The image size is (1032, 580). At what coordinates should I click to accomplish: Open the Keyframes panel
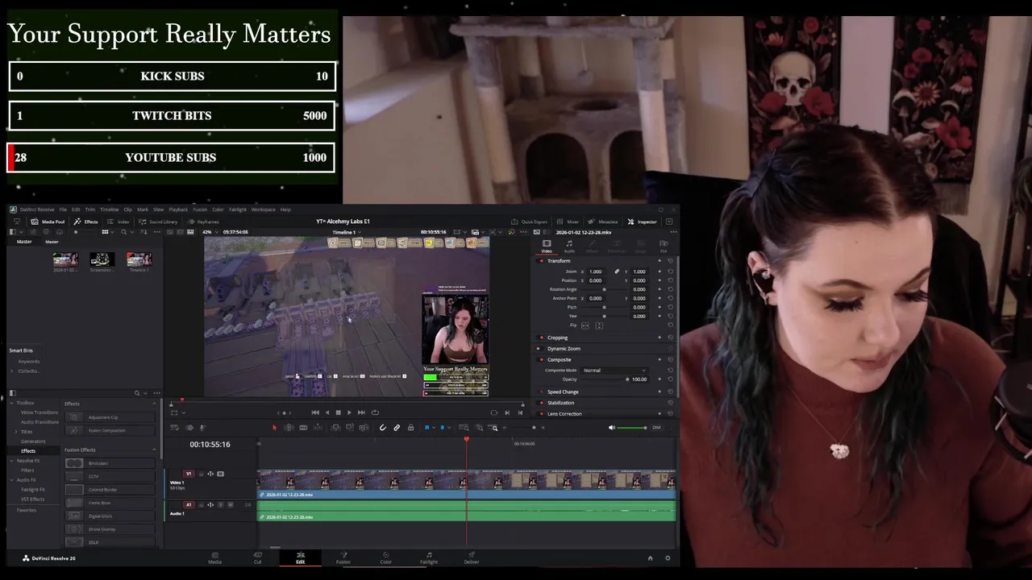click(203, 222)
